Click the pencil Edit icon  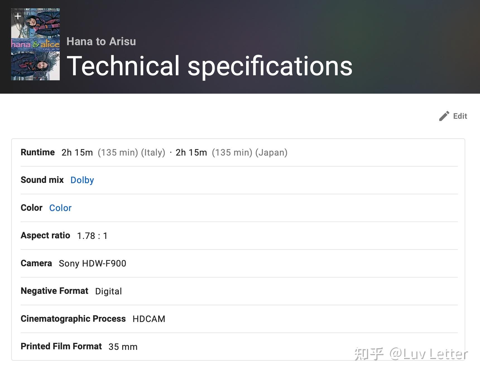pos(444,116)
